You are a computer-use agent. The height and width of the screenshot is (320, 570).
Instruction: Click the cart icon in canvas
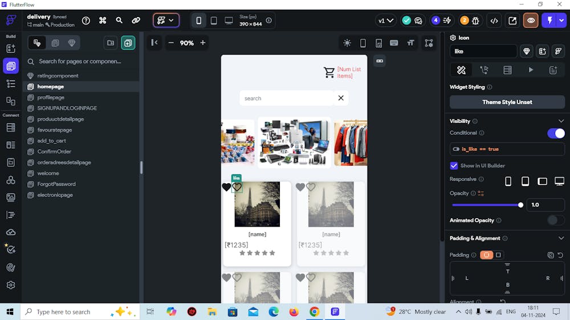[329, 72]
